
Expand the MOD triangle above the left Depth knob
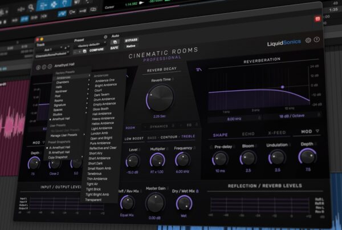pos(44,143)
